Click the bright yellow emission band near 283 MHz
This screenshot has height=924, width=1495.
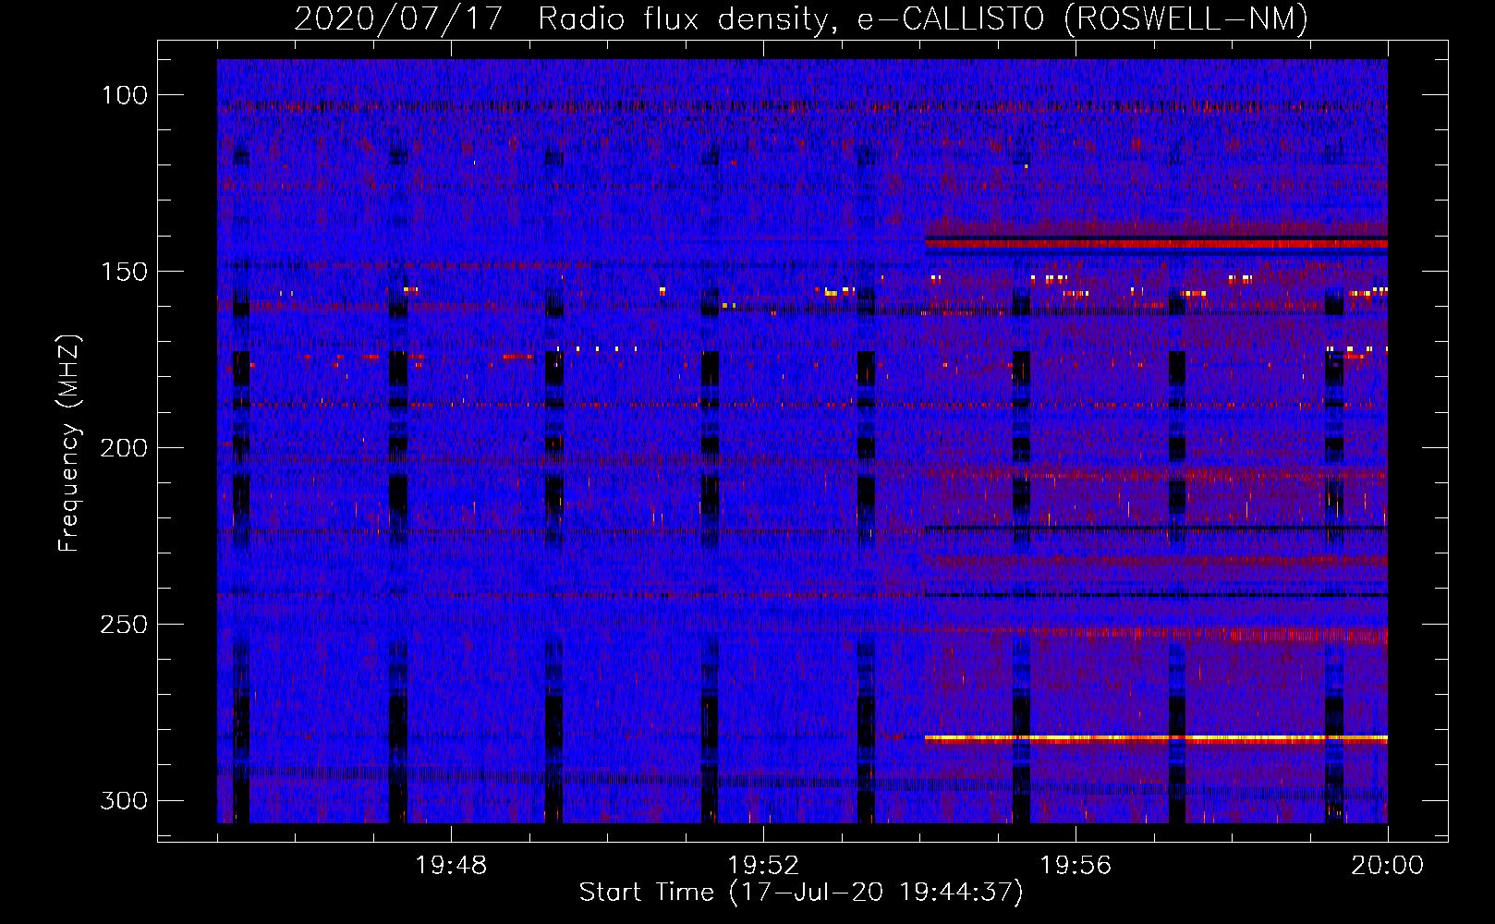(x=1156, y=738)
